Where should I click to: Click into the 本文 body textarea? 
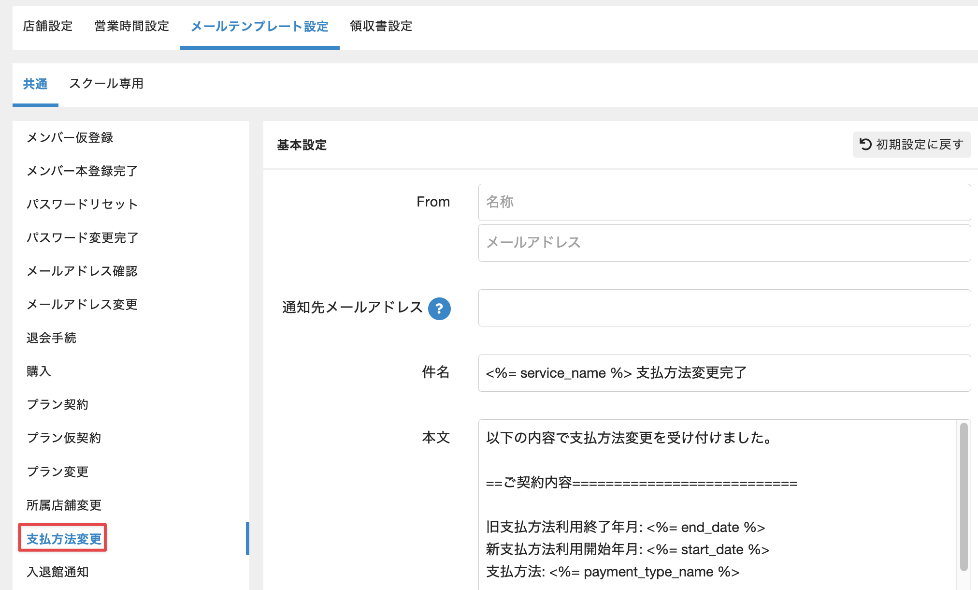coord(715,503)
